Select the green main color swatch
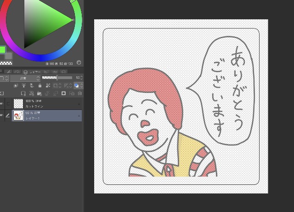The image size is (294, 212). point(2,50)
